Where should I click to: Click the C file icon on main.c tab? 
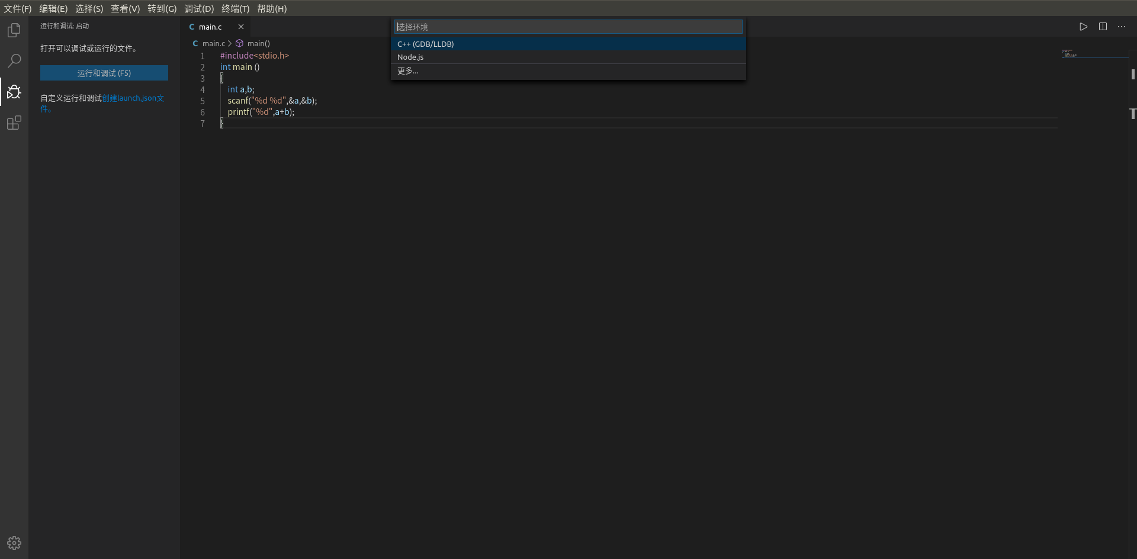191,27
